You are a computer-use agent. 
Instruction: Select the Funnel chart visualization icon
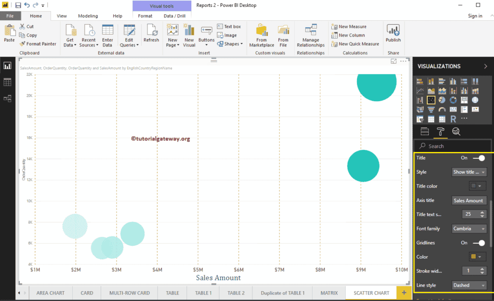pos(431,109)
